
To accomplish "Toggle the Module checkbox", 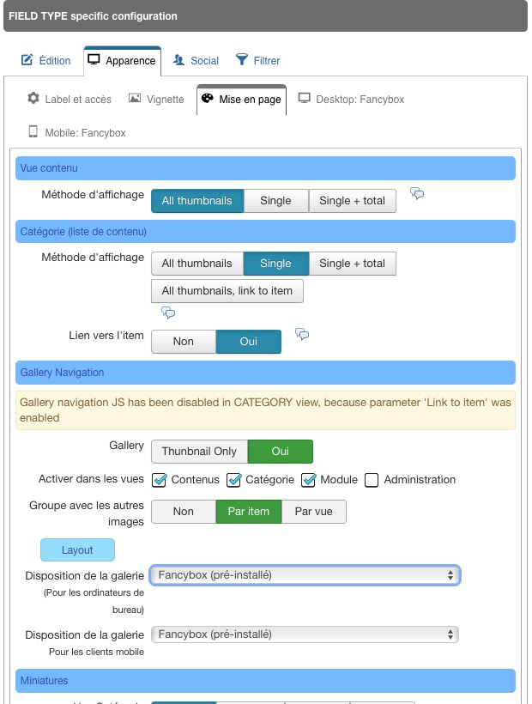I will click(309, 480).
